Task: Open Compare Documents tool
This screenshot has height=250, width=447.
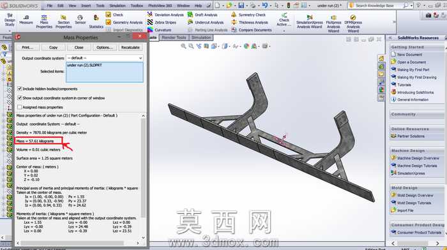Action: [x=252, y=29]
